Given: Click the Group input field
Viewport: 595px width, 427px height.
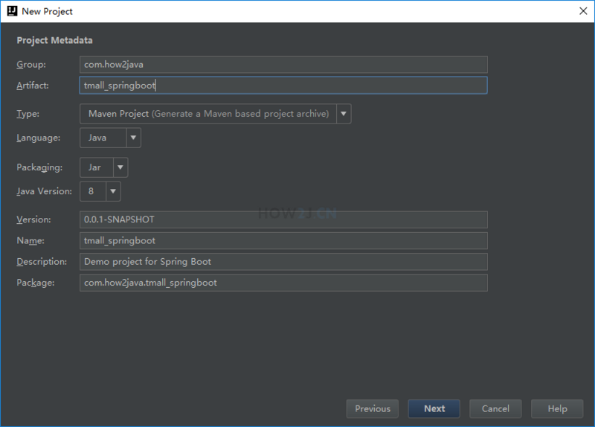Looking at the screenshot, I should pyautogui.click(x=283, y=65).
